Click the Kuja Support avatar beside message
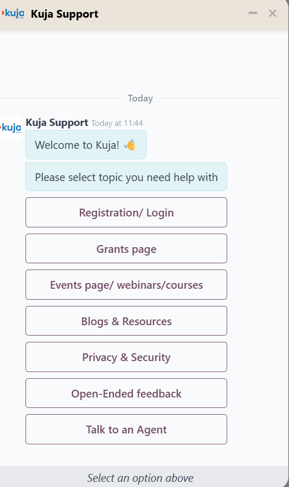The height and width of the screenshot is (487, 289). pos(10,127)
